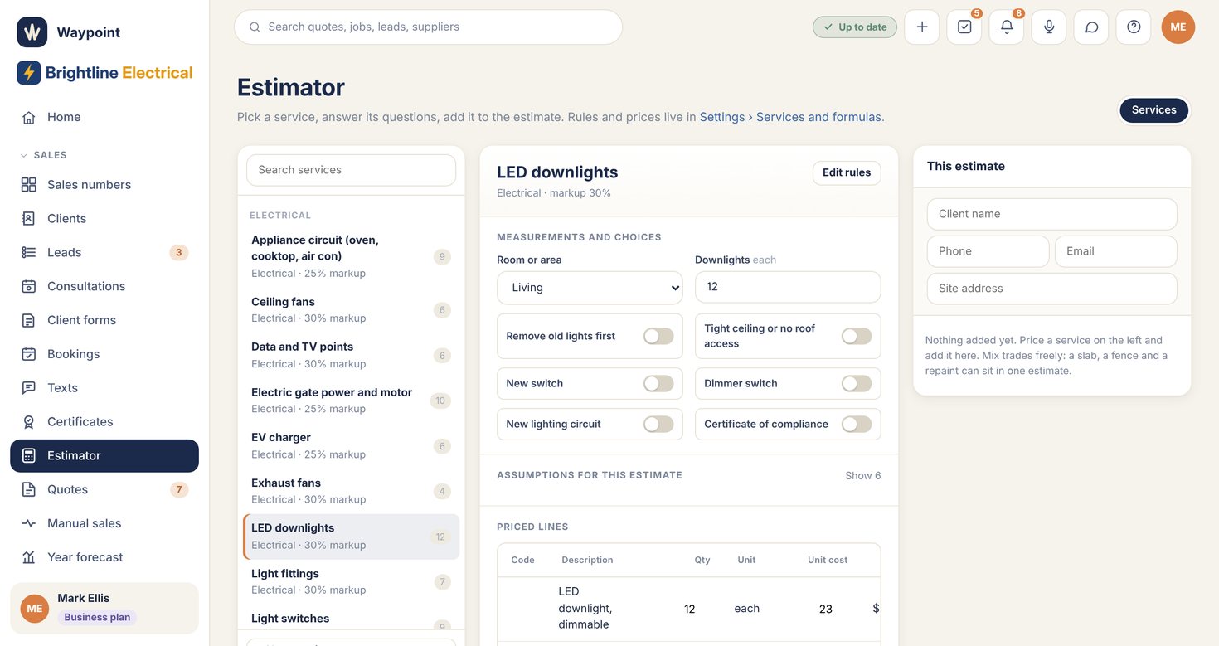Open the Room or area dropdown
The height and width of the screenshot is (646, 1219).
tap(590, 288)
